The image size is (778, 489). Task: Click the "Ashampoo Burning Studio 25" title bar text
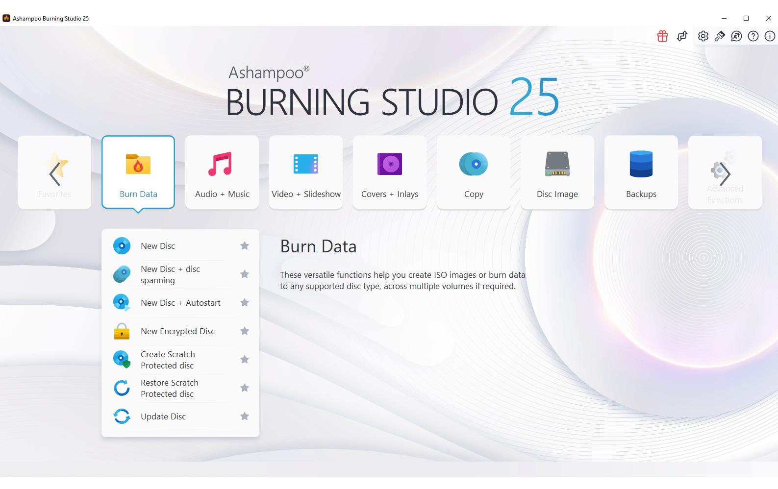point(51,19)
